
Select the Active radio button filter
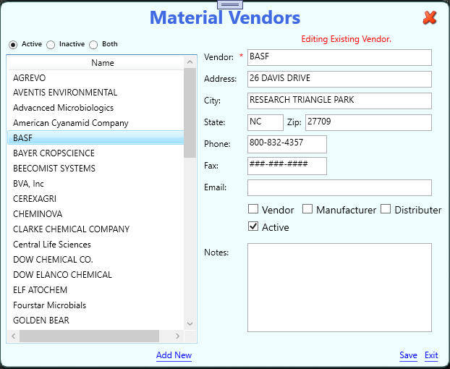click(13, 44)
